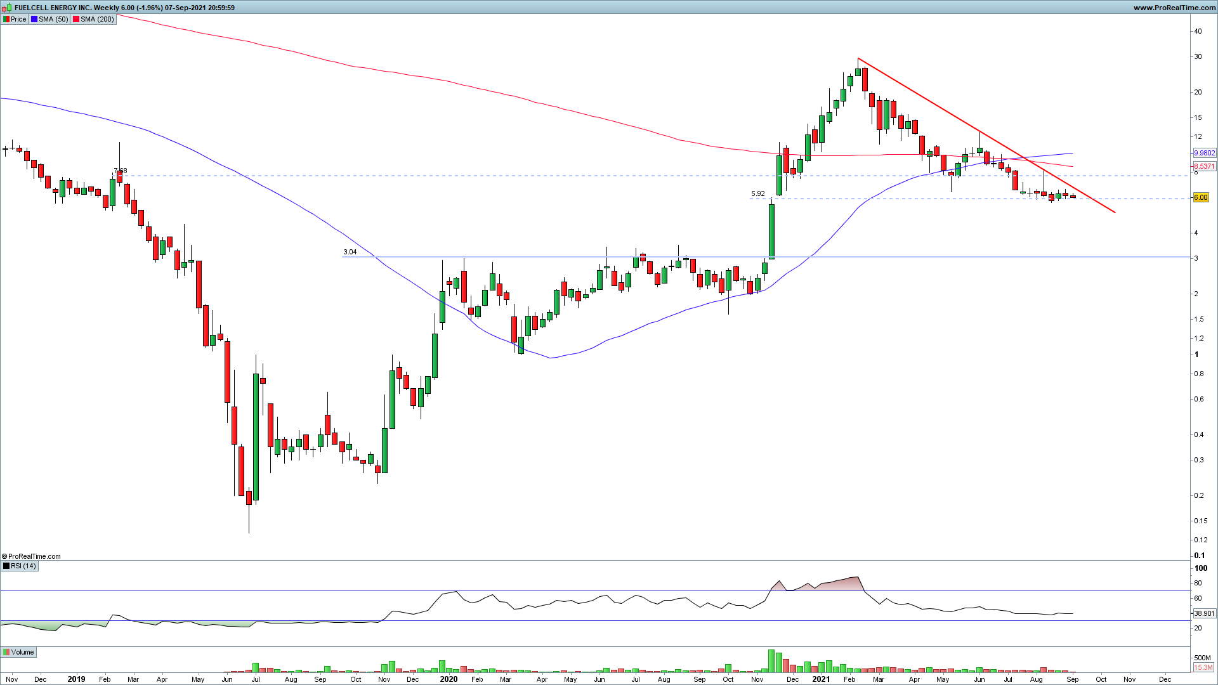The width and height of the screenshot is (1218, 685).
Task: Select the 3.04 horizontal support line label
Action: tap(350, 252)
